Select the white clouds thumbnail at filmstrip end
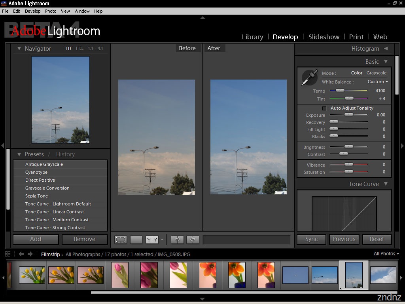 (383, 275)
